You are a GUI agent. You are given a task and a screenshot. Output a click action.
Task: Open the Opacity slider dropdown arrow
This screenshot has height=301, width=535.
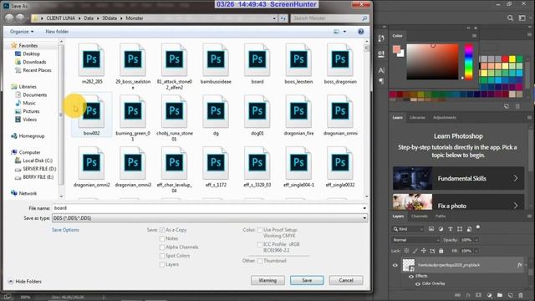coord(476,240)
